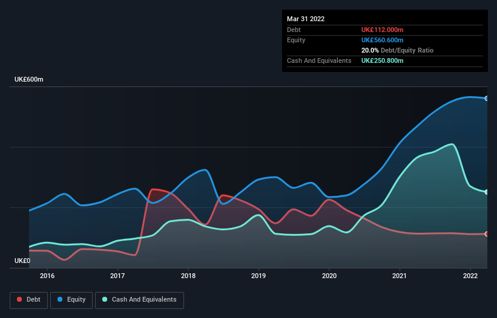Screen dimensions: 497x318
Task: Click the 2018 x-axis label
Action: pyautogui.click(x=188, y=276)
